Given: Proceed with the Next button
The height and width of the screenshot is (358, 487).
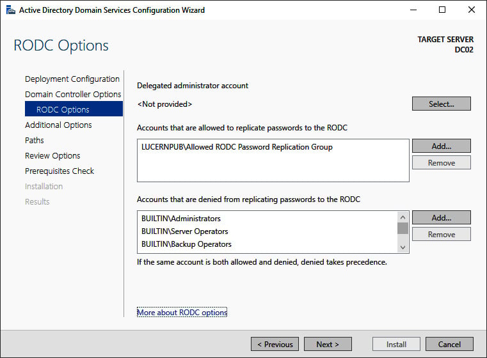Looking at the screenshot, I should (328, 344).
